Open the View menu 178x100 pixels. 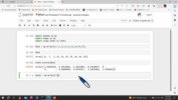pyautogui.click(x=37, y=21)
